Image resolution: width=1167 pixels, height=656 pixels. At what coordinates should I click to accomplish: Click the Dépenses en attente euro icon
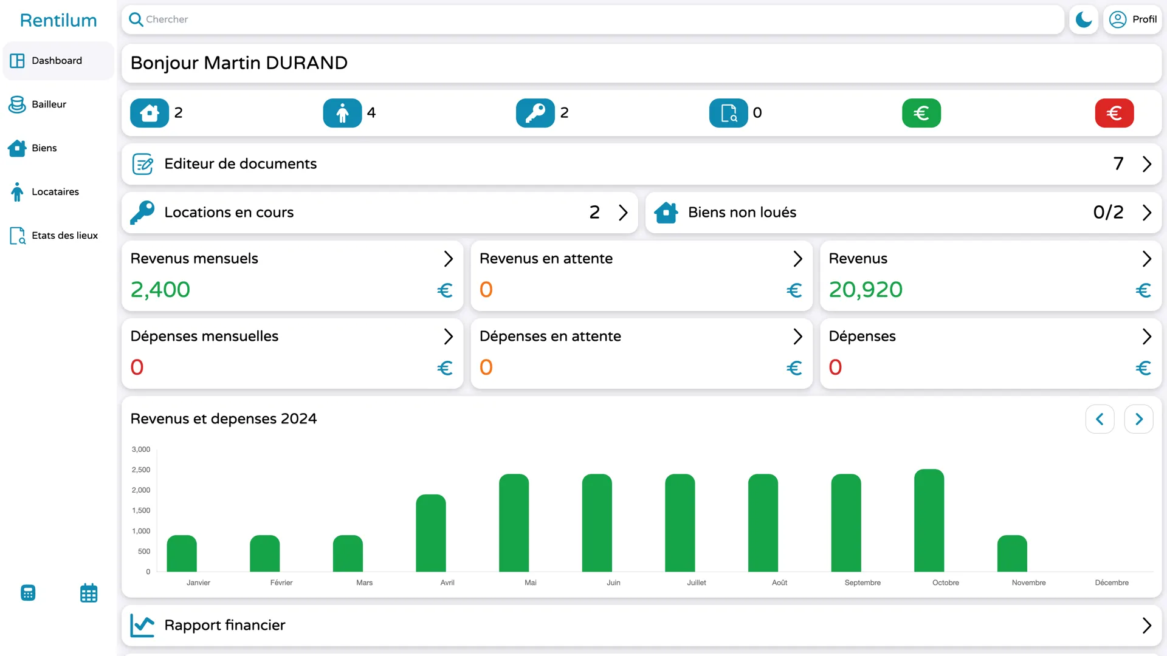point(794,368)
